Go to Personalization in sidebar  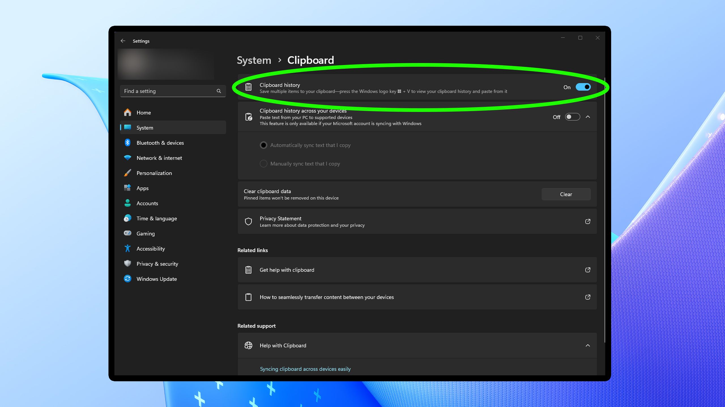(154, 173)
